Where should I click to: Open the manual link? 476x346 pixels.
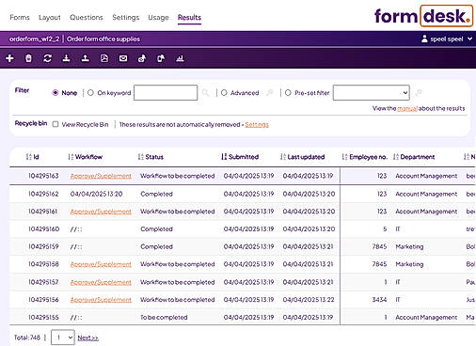[x=407, y=108]
